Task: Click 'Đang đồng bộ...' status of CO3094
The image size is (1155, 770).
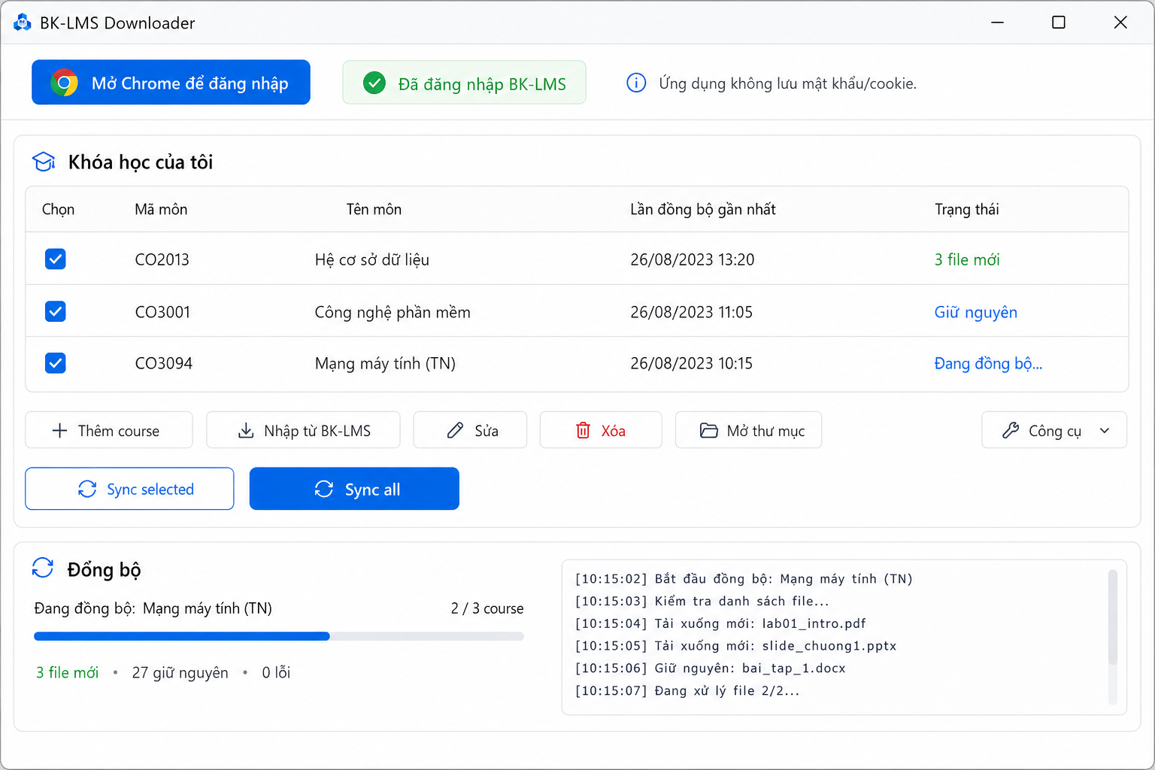Action: coord(988,364)
